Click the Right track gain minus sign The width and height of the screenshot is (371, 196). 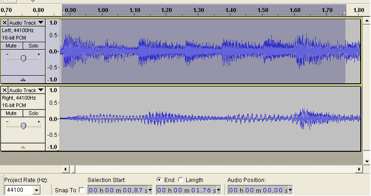coord(7,122)
